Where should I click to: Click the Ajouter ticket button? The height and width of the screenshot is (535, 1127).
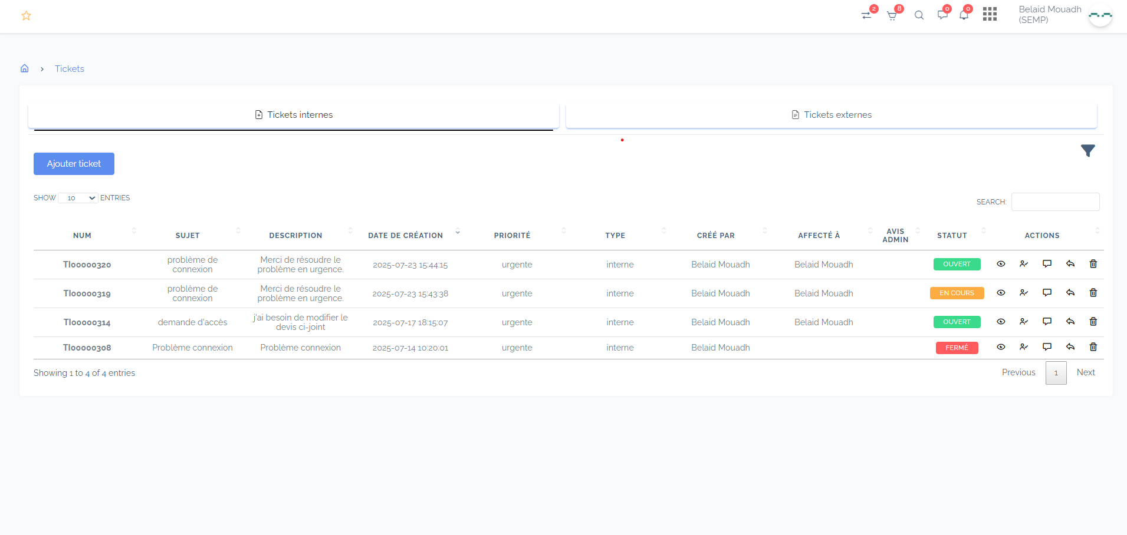point(74,164)
